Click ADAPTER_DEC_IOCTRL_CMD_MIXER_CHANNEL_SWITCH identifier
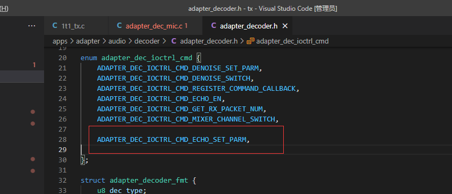Image resolution: width=452 pixels, height=194 pixels. click(x=186, y=119)
